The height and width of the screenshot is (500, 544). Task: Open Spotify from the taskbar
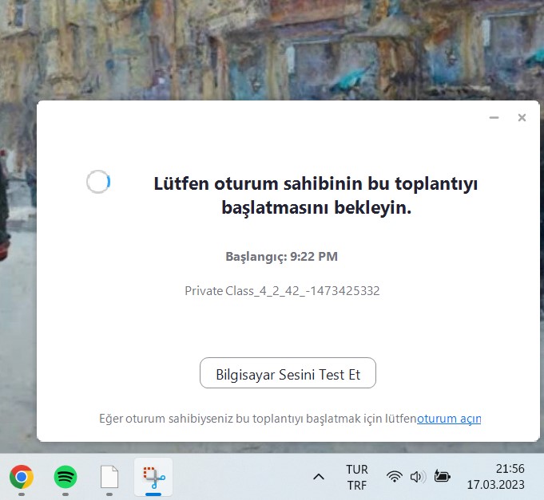(x=66, y=477)
